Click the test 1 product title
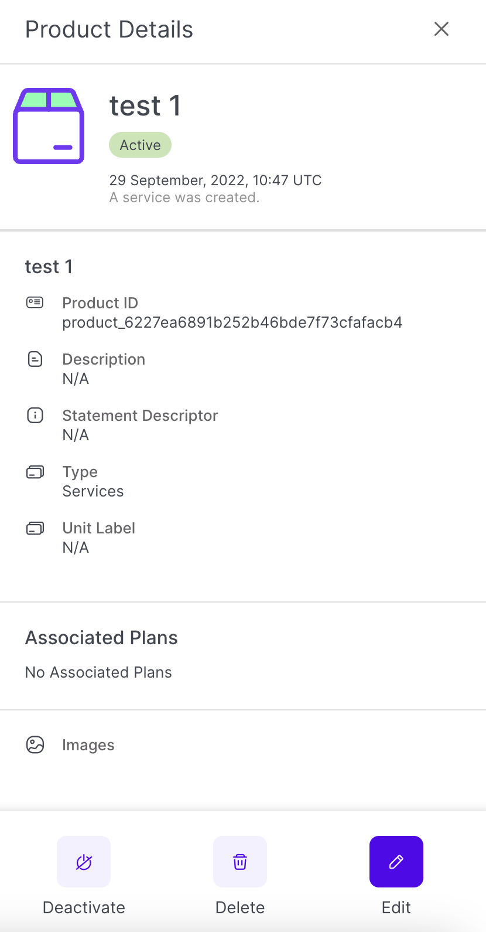 coord(145,106)
